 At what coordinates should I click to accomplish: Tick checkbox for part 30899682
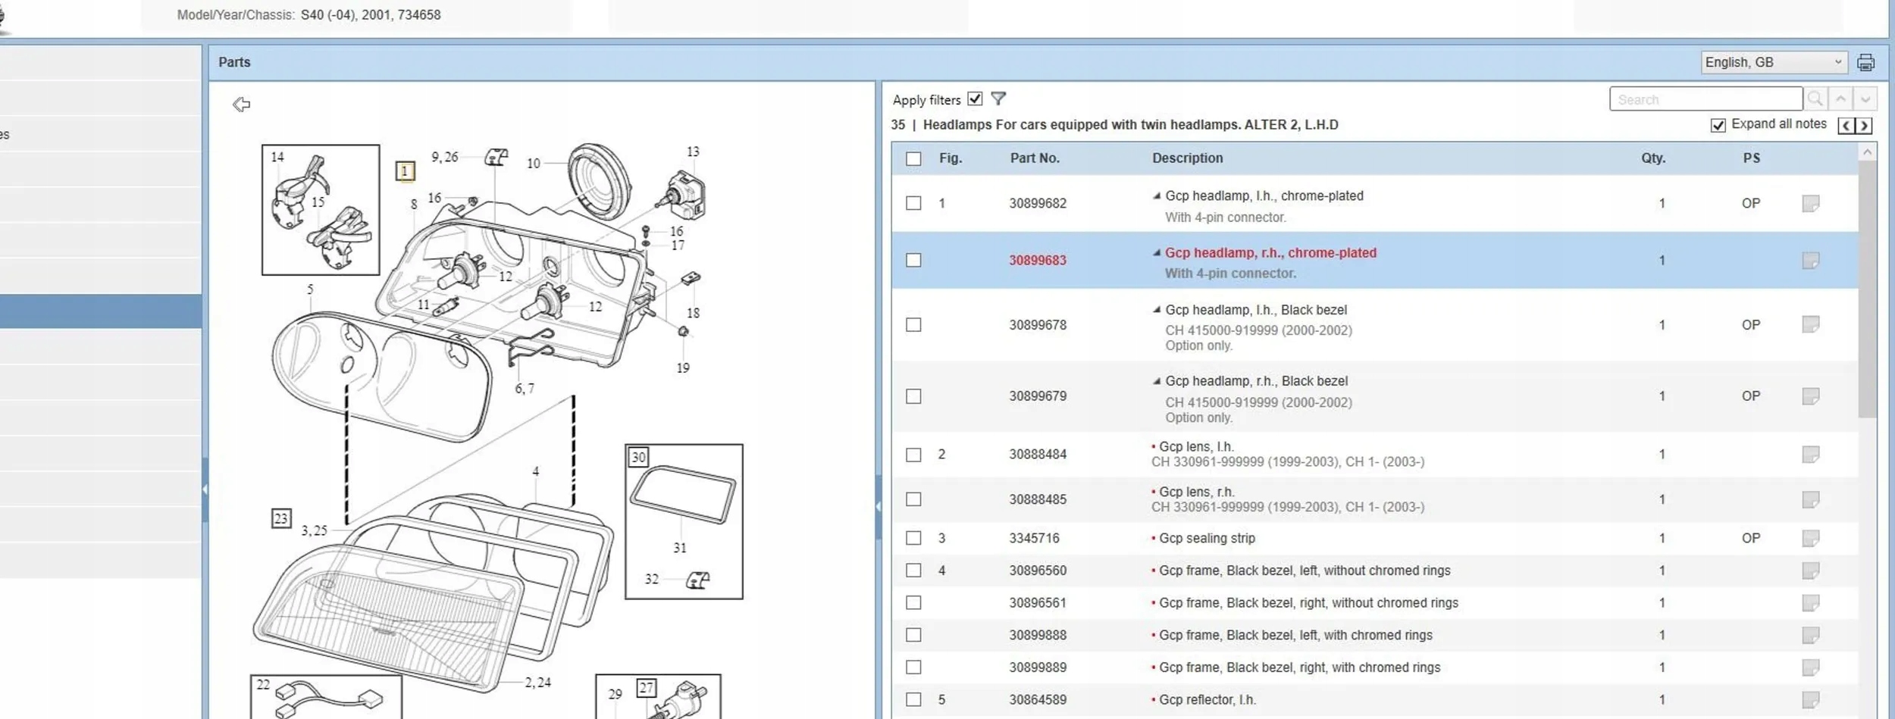(x=913, y=203)
